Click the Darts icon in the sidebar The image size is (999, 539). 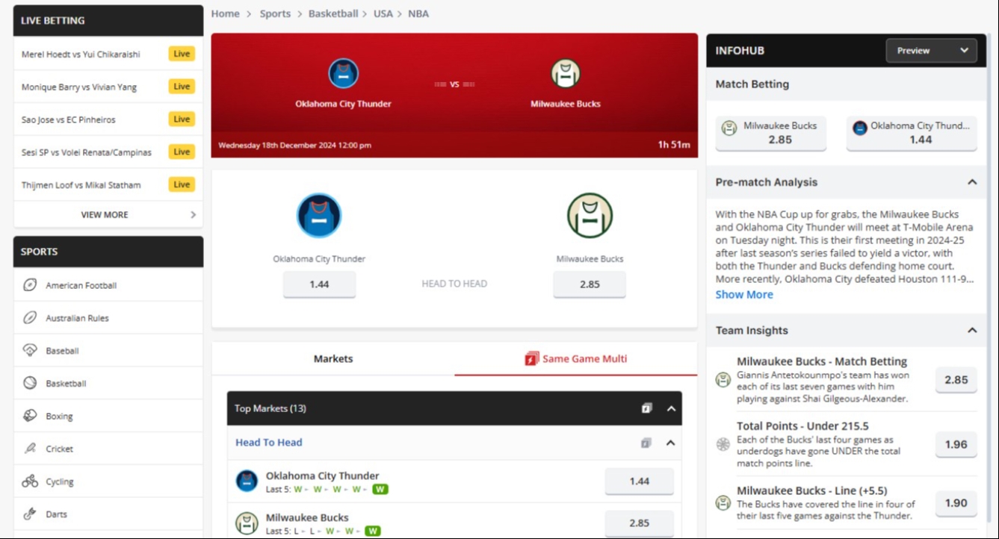click(x=30, y=514)
